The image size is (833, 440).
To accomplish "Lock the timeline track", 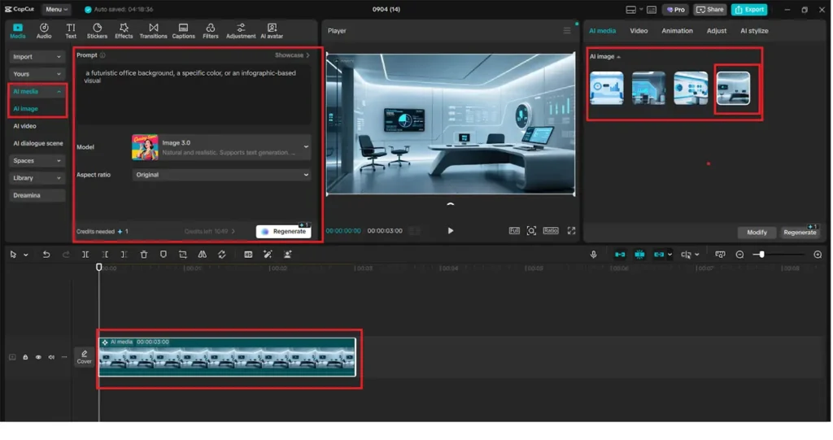I will click(x=25, y=357).
